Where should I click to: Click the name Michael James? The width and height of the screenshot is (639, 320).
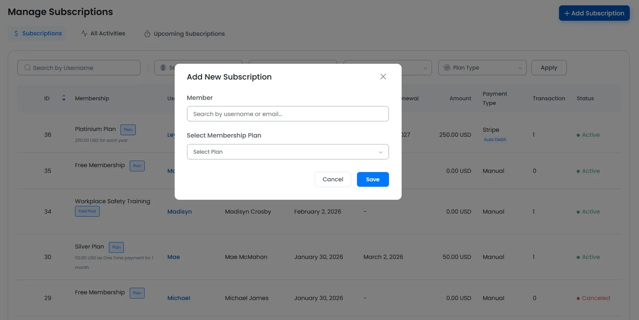(247, 298)
